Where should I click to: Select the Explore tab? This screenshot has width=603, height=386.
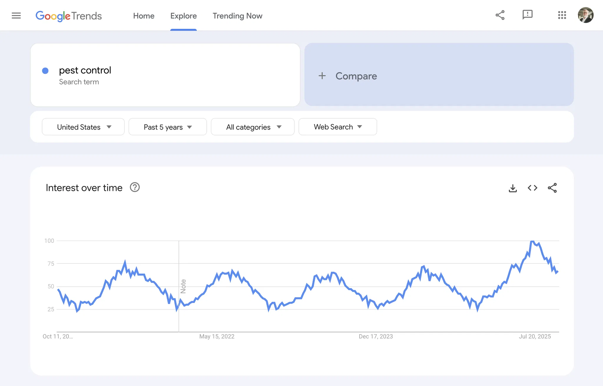[x=183, y=16]
